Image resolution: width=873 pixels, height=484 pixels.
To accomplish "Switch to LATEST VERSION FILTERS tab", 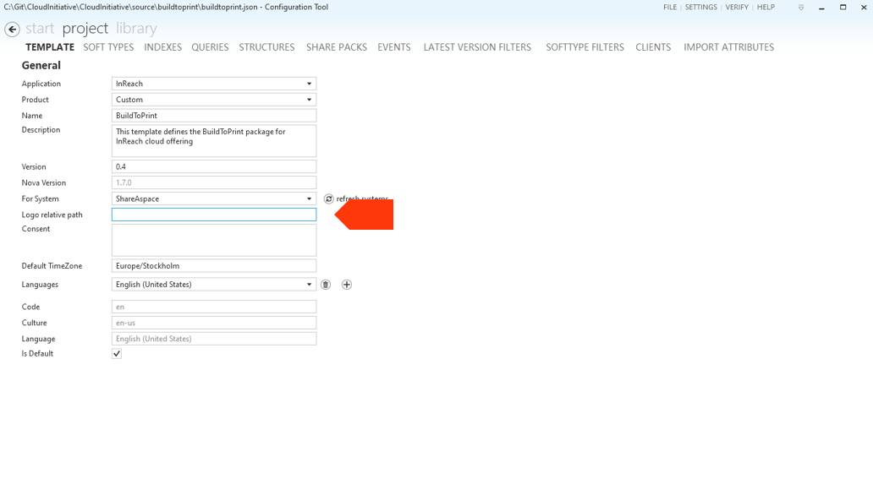I will (x=477, y=47).
